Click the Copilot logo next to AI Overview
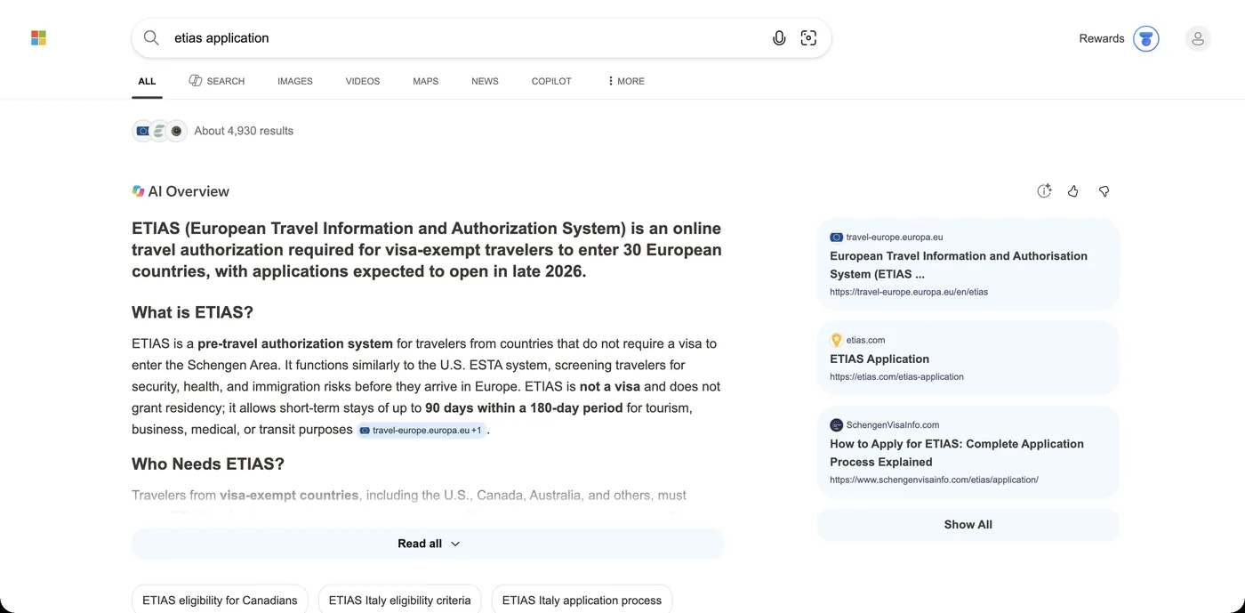Image resolution: width=1245 pixels, height=613 pixels. (x=138, y=191)
